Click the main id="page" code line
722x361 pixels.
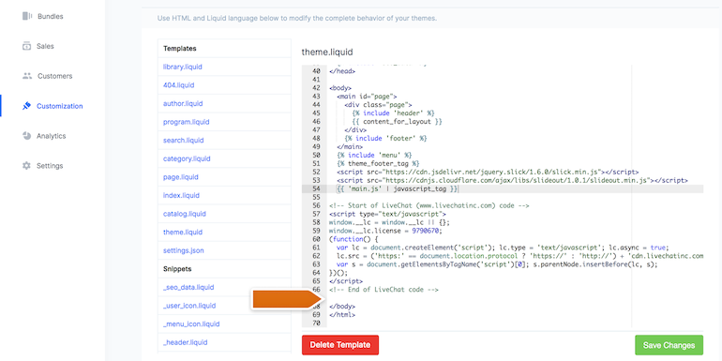tap(367, 97)
